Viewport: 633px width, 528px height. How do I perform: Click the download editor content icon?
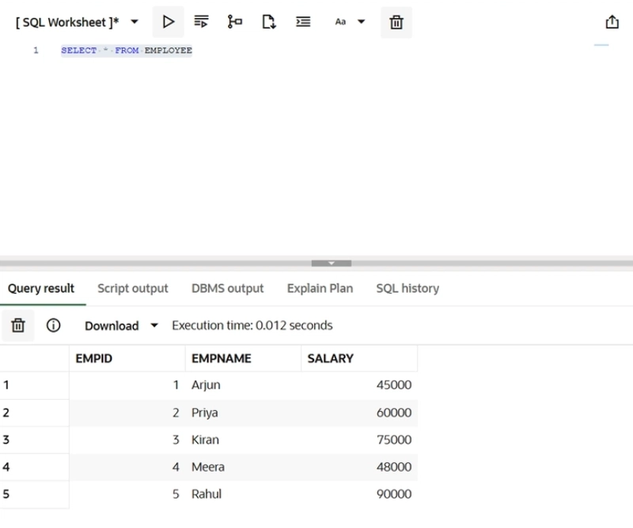tap(269, 22)
